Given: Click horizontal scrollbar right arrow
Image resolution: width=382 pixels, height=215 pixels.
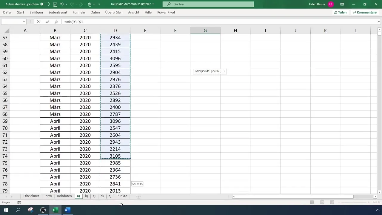Looking at the screenshot, I should point(375,196).
